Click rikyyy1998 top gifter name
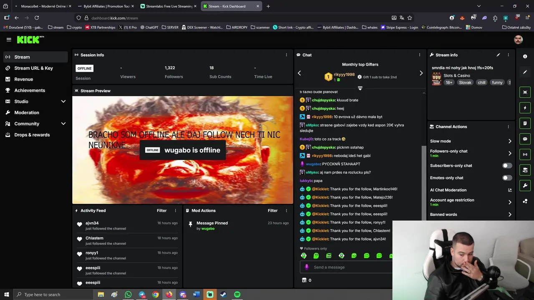The image size is (534, 300). 344,75
